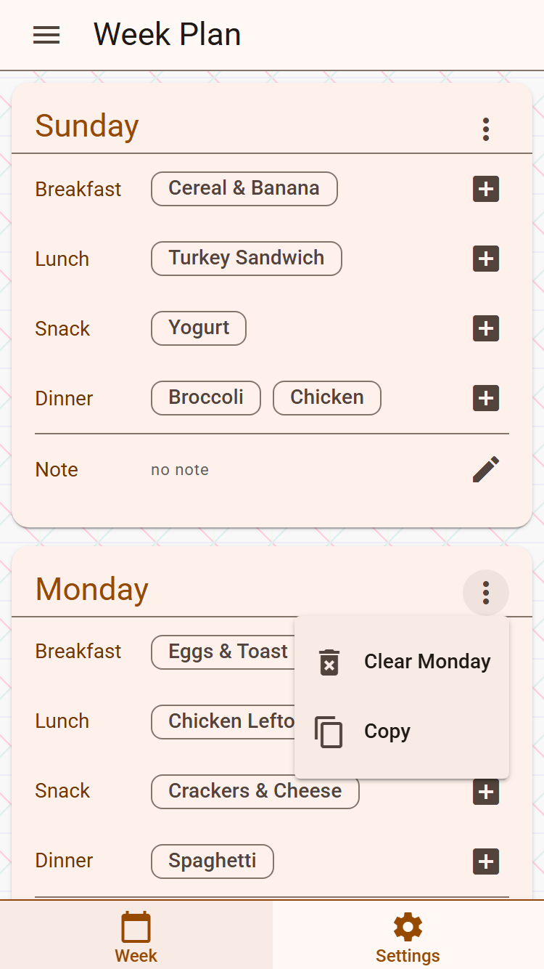Add item to Sunday Lunch
Viewport: 544px width, 969px height.
(486, 259)
